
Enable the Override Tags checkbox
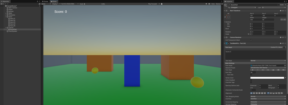coord(251,82)
